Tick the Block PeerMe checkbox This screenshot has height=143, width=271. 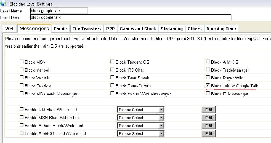pos(22,85)
